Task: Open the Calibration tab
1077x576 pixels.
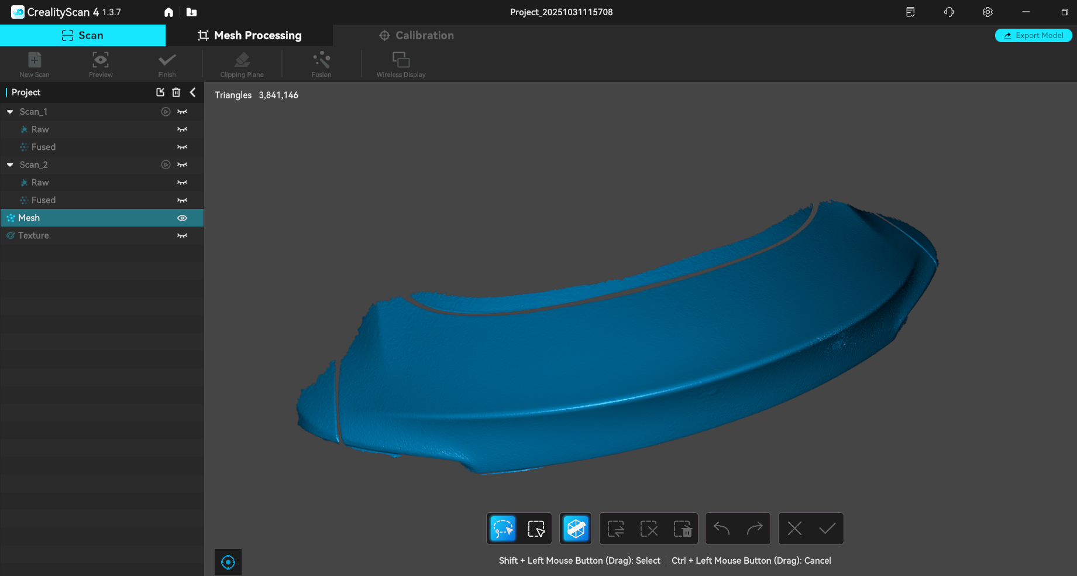Action: point(417,36)
